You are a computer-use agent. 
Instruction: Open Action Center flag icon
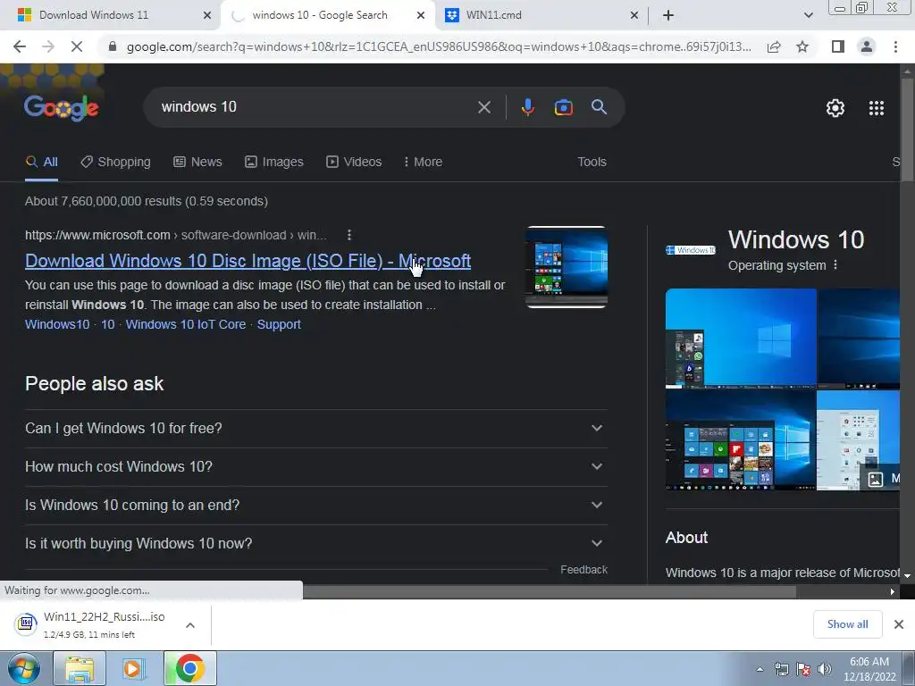803,669
